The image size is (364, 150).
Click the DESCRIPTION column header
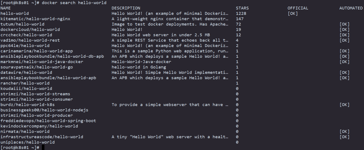[126, 8]
